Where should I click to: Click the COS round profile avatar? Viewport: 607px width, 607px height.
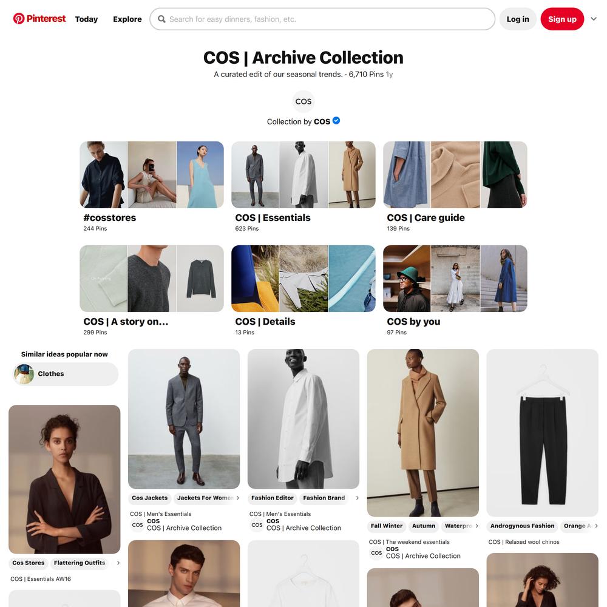(303, 101)
